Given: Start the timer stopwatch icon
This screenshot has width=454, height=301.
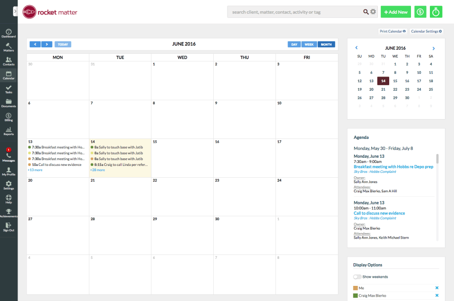Looking at the screenshot, I should [436, 12].
